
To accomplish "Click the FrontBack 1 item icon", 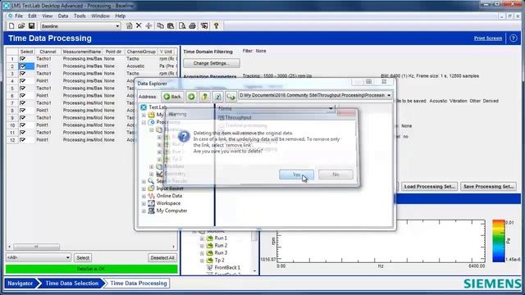I will point(210,268).
